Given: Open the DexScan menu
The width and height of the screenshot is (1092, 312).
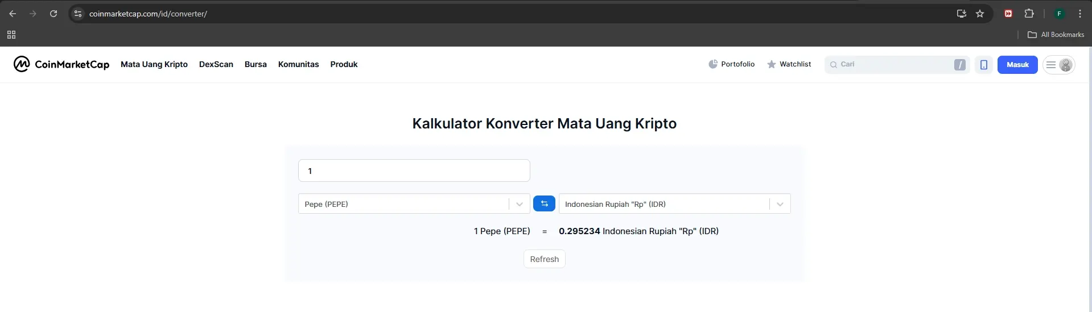Looking at the screenshot, I should (x=216, y=64).
